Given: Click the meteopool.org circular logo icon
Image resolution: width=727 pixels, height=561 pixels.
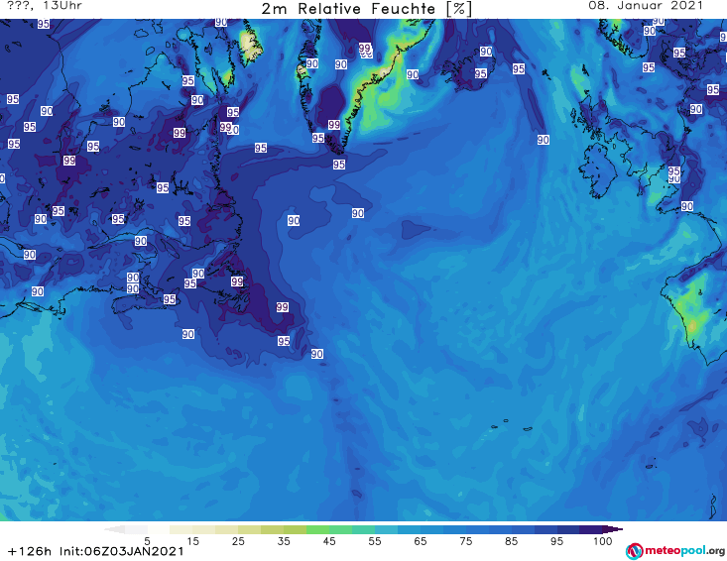Looking at the screenshot, I should [x=634, y=551].
